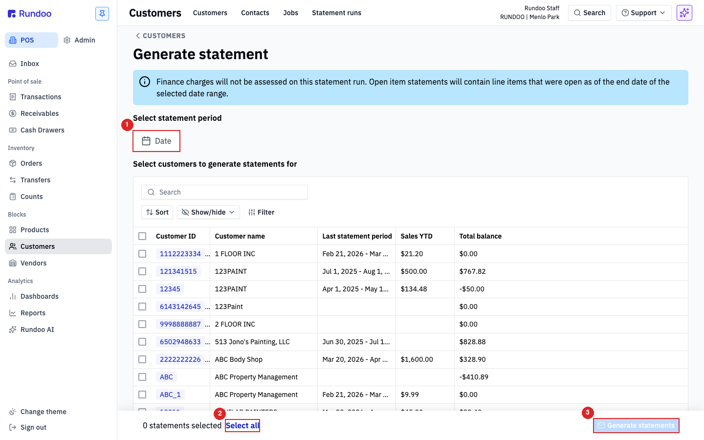Click the customer search field

pyautogui.click(x=224, y=192)
